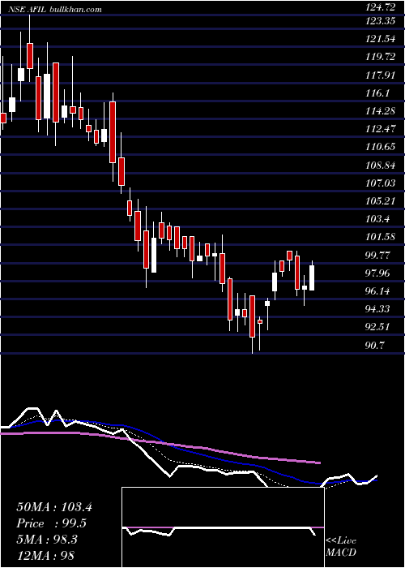Screen dimensions: 405x568
Task: Click the 116.1 price axis label
Action: point(378,93)
